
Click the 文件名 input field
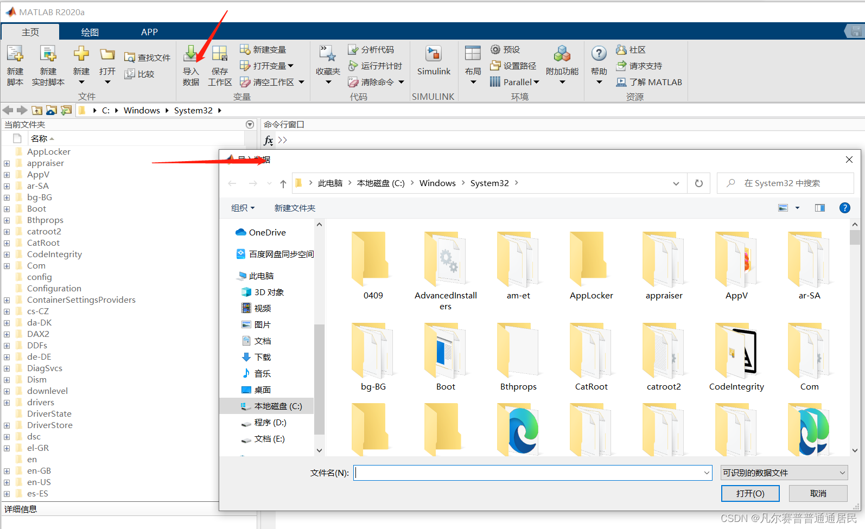pos(533,473)
